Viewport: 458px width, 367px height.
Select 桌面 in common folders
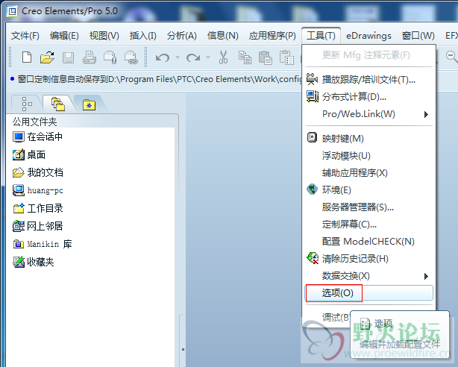pos(29,154)
